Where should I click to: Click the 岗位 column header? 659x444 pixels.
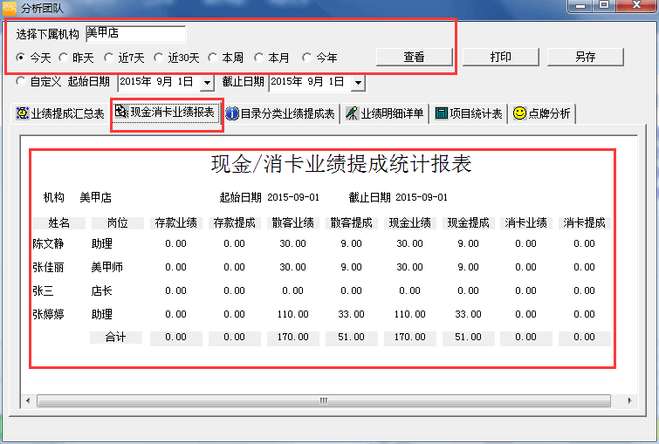coord(117,223)
